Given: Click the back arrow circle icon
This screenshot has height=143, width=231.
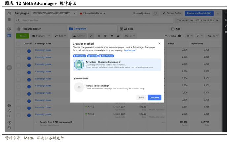Looking at the screenshot, I should pos(9,68).
